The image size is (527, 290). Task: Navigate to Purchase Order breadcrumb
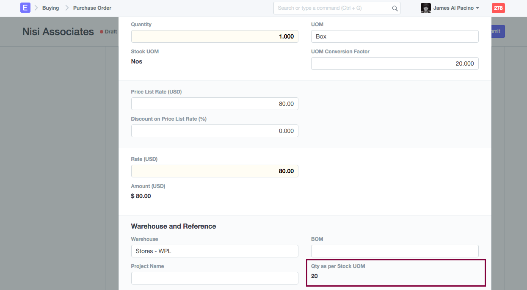(x=92, y=8)
